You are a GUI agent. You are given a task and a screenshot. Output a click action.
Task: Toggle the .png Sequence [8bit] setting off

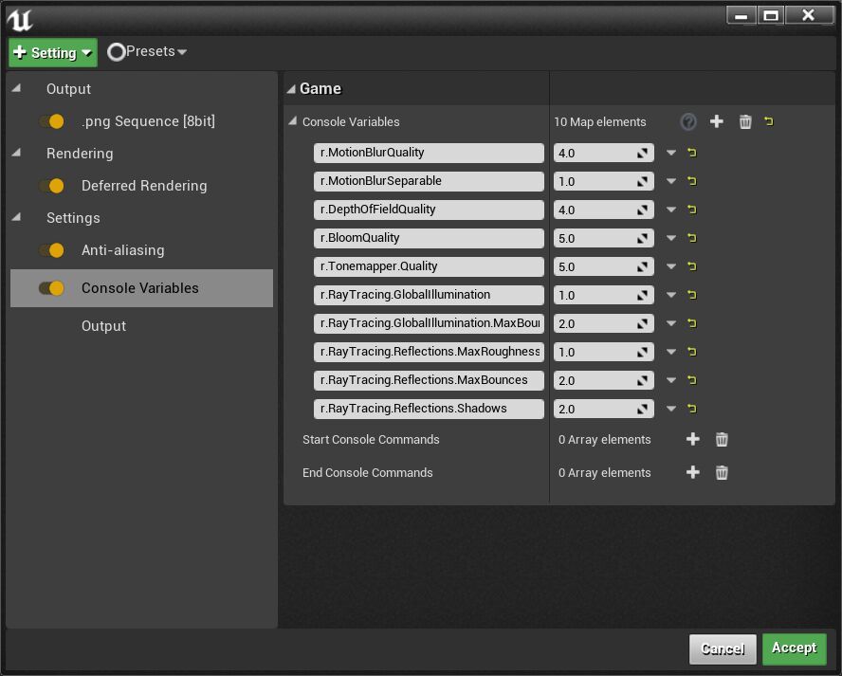[54, 121]
